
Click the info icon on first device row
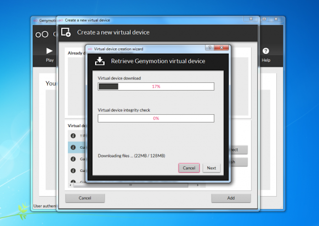coord(73,136)
